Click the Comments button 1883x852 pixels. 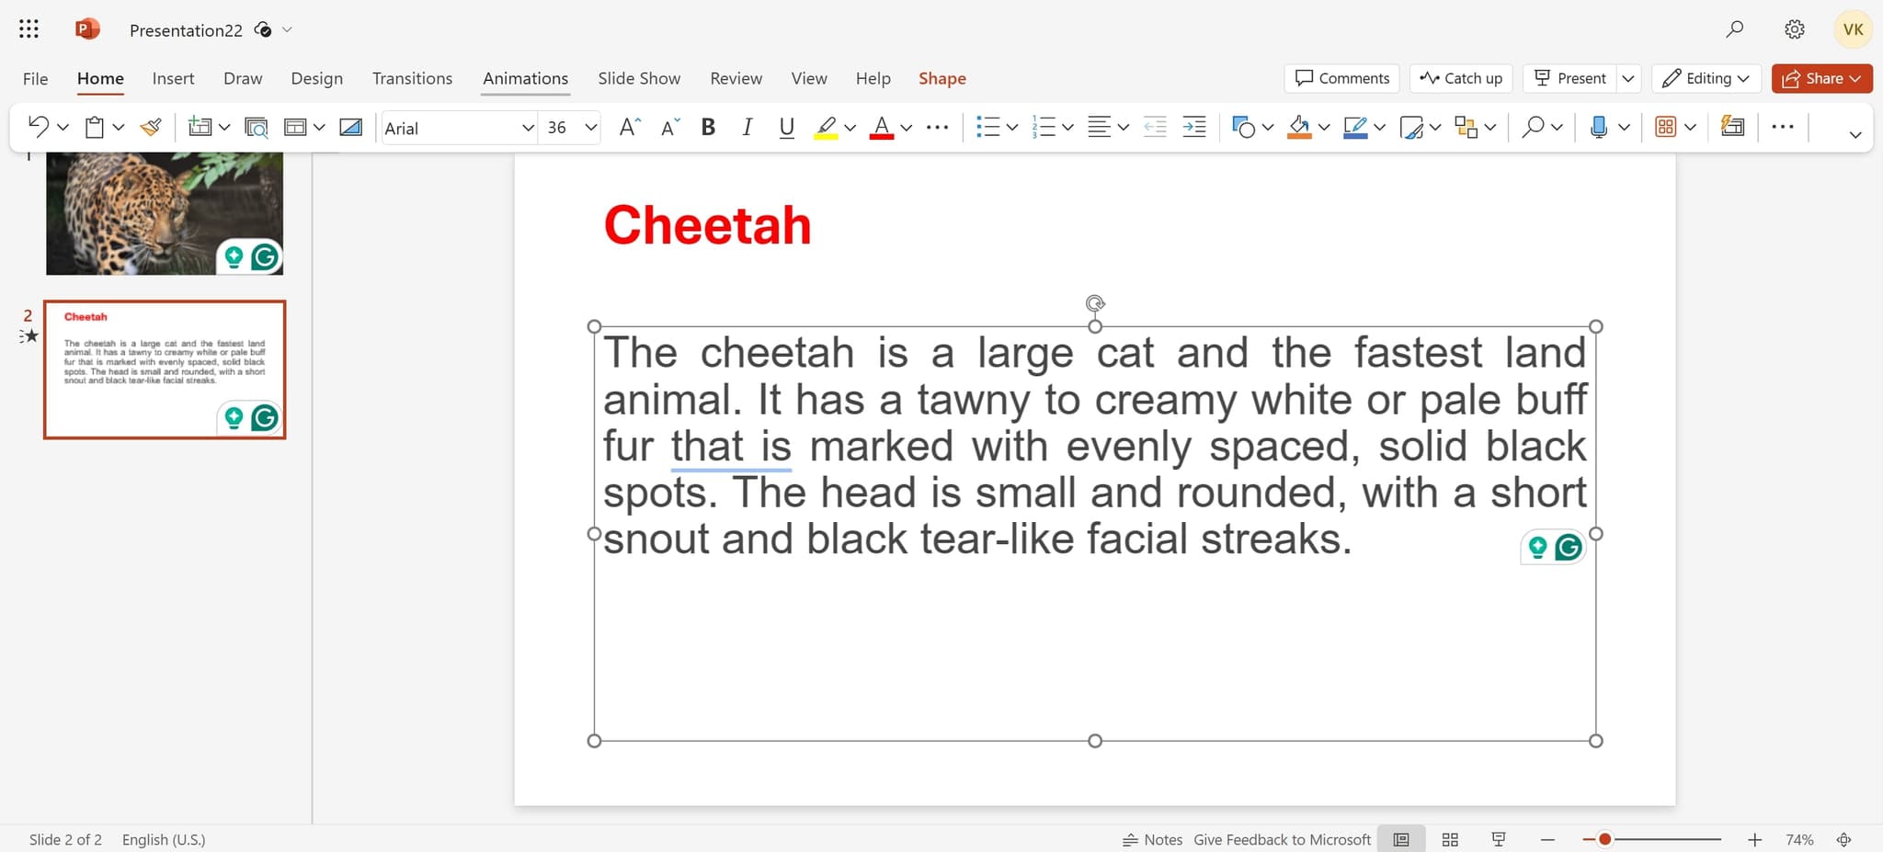[1341, 78]
